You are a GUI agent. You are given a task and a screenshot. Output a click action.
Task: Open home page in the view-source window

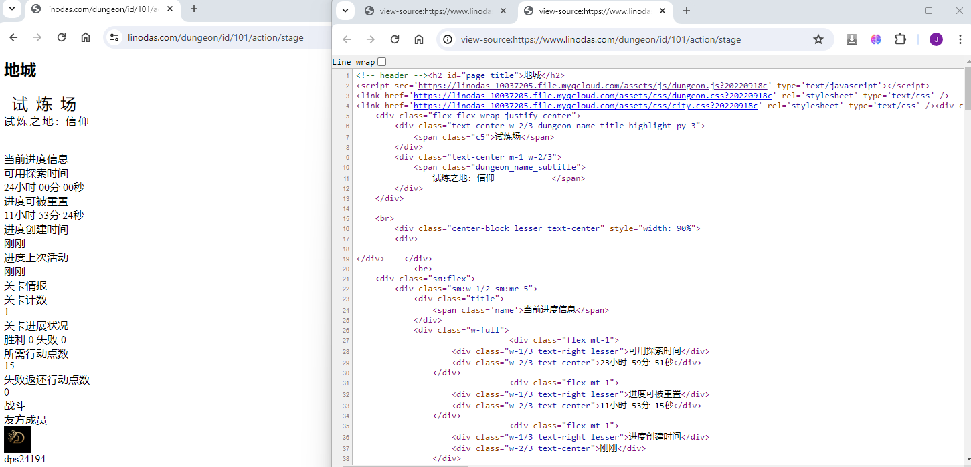419,39
